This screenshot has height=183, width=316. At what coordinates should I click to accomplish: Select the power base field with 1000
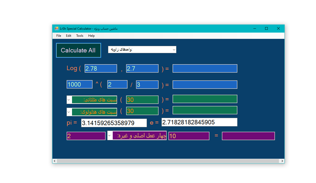[80, 84]
